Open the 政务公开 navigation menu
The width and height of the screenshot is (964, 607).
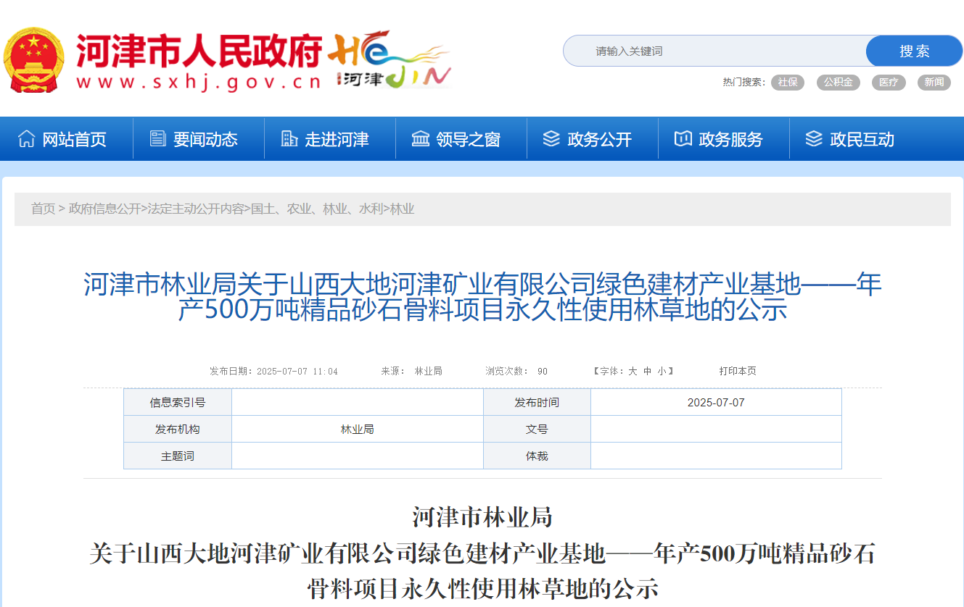(x=599, y=139)
